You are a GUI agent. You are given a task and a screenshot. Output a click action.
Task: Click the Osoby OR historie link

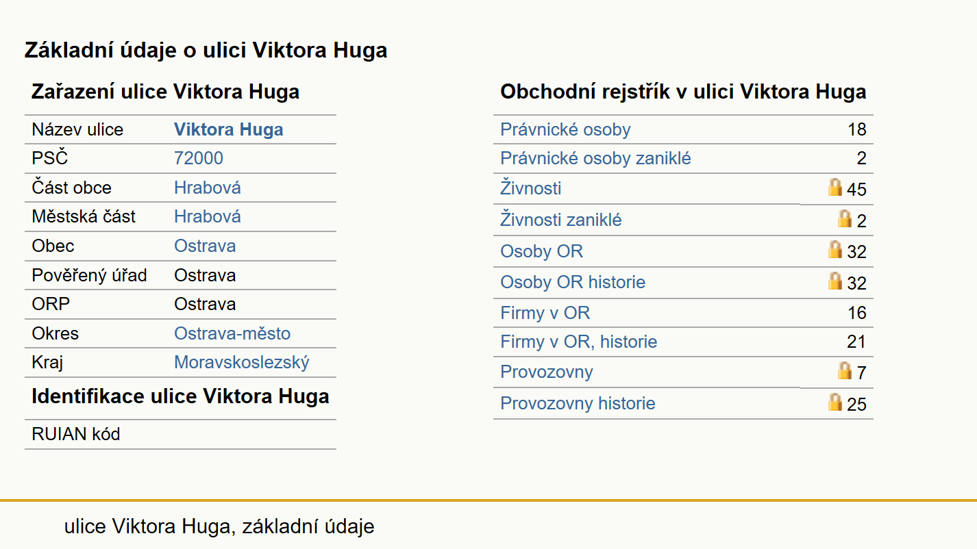[573, 282]
